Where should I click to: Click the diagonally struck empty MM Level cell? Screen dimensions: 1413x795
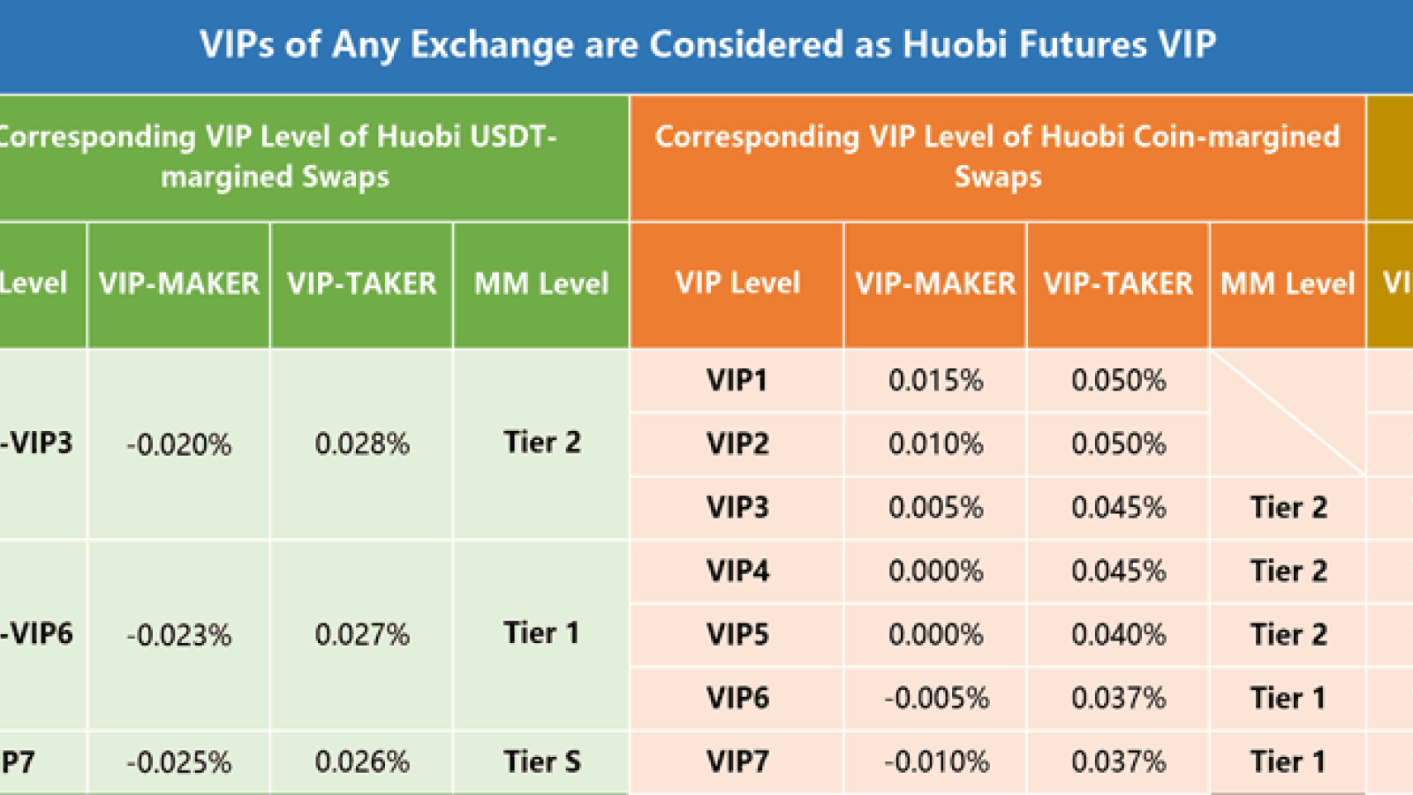pos(1288,413)
